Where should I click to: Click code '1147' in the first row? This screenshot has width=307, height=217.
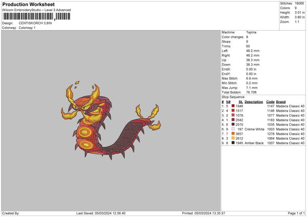click(x=271, y=106)
